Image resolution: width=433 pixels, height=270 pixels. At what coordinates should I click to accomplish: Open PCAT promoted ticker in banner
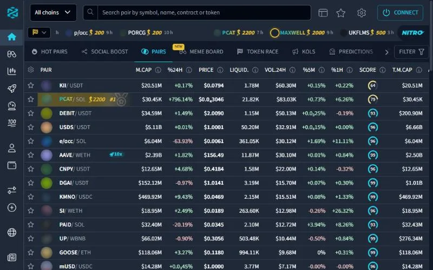coord(238,32)
